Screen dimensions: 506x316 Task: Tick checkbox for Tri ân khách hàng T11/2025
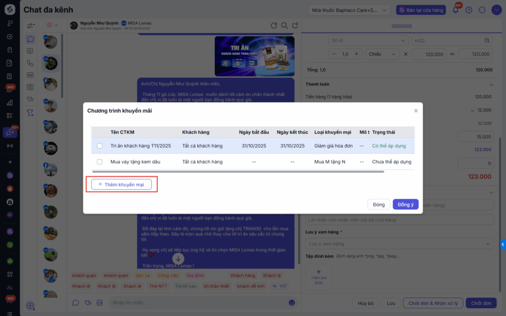(x=99, y=146)
